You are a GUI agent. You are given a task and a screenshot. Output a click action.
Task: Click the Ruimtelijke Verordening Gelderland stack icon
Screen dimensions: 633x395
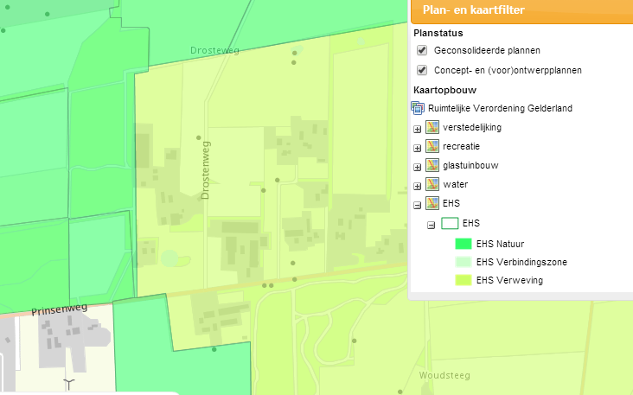coord(419,108)
